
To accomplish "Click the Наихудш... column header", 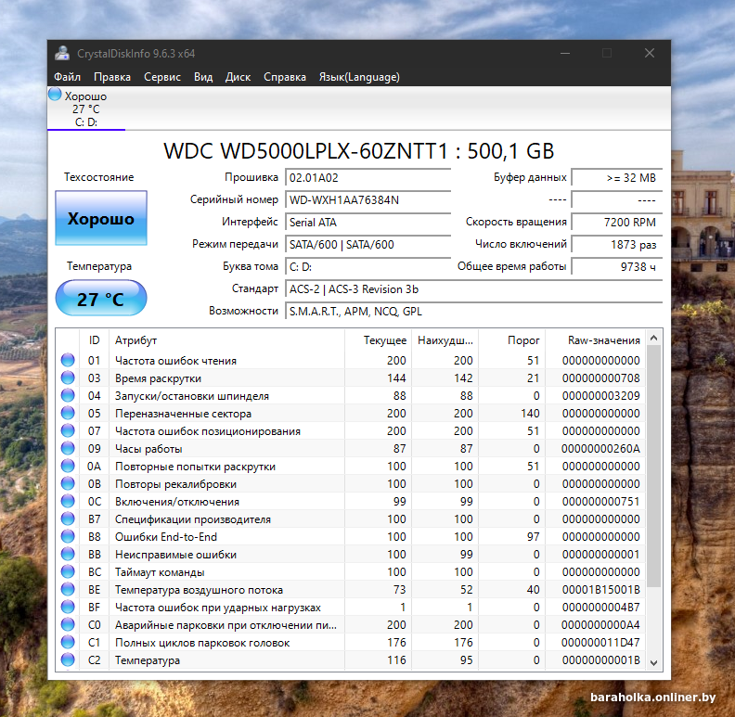I will (x=445, y=340).
